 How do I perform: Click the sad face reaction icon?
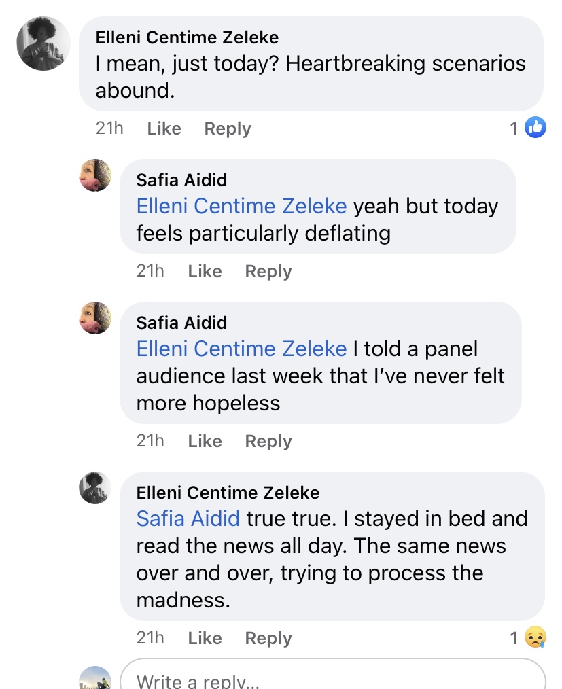(x=535, y=637)
